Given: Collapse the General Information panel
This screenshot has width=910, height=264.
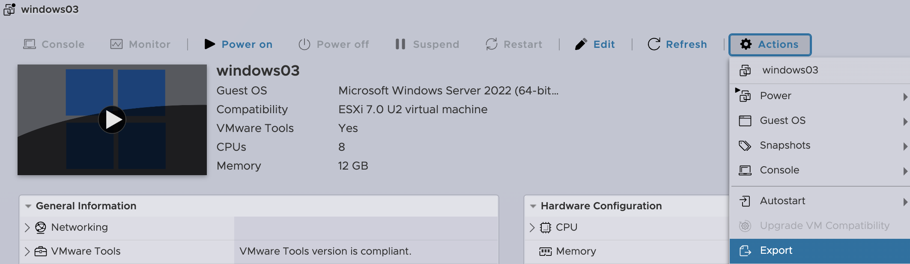Looking at the screenshot, I should coord(28,206).
